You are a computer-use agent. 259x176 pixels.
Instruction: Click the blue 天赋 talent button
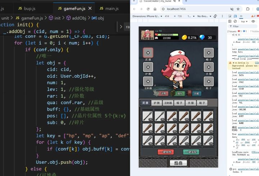pos(195,93)
